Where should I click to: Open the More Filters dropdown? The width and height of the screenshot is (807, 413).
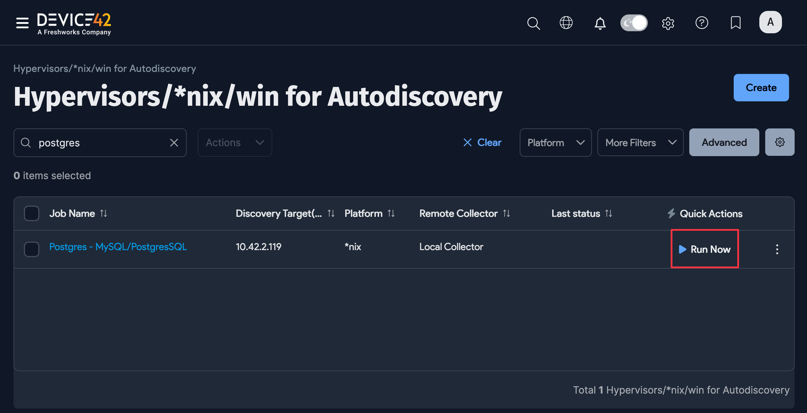(x=640, y=142)
